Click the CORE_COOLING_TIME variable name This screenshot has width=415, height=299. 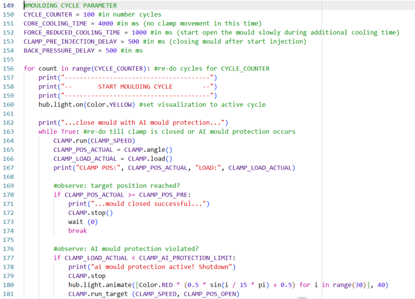(54, 24)
